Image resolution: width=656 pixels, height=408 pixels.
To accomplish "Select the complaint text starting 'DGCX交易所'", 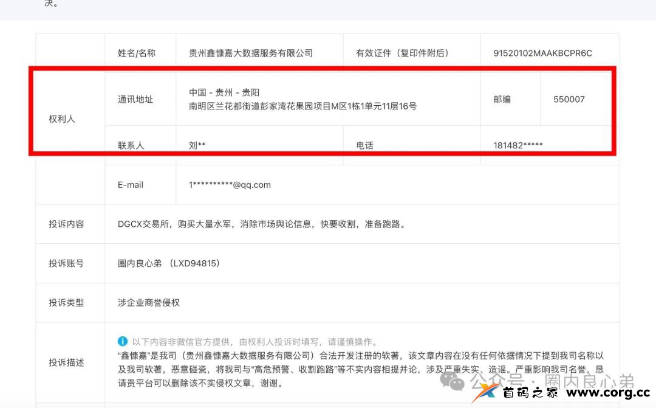I will point(262,224).
